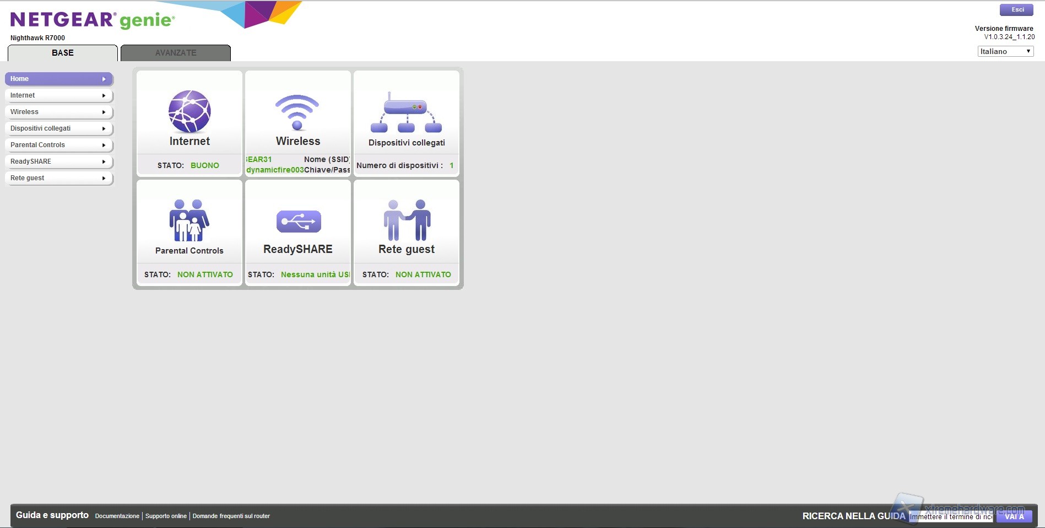The image size is (1045, 528).
Task: Expand the Italiano language dropdown
Action: pos(1005,51)
